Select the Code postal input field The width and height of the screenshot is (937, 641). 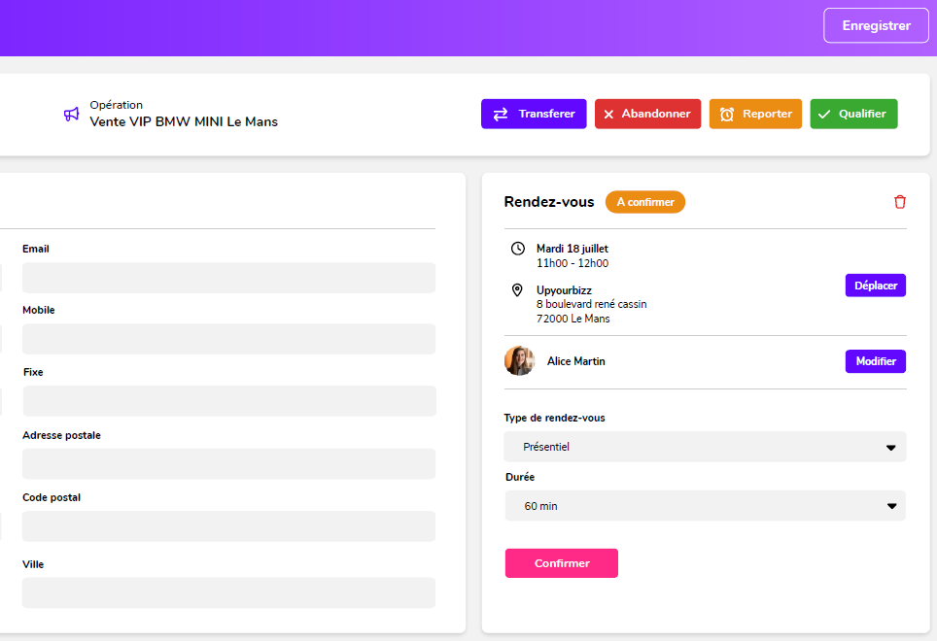pos(228,526)
